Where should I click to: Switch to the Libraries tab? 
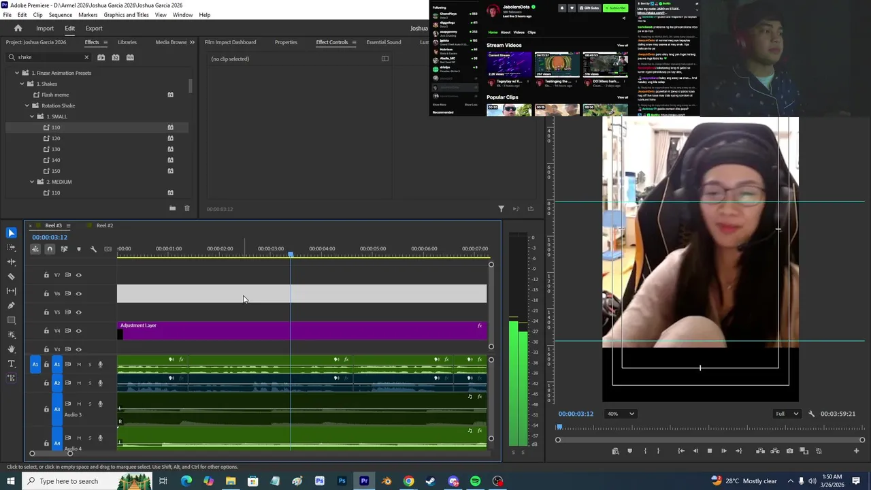[x=127, y=42]
